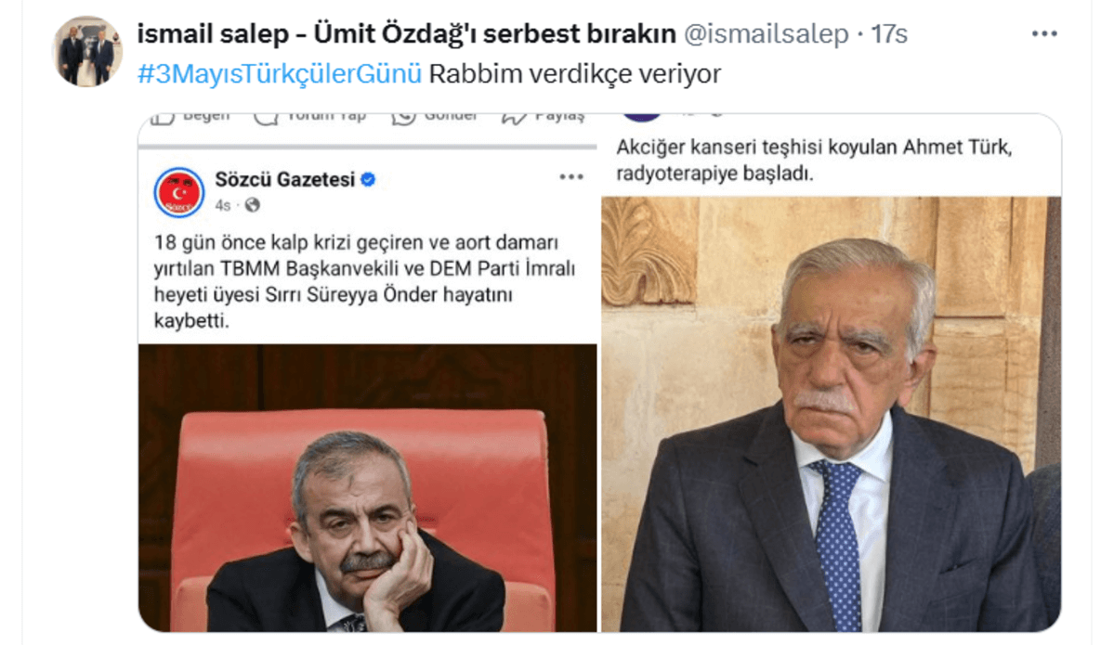Viewport: 1114px width, 645px height.
Task: Open the #3MayısTürkçülerGünü hashtag
Action: 280,74
